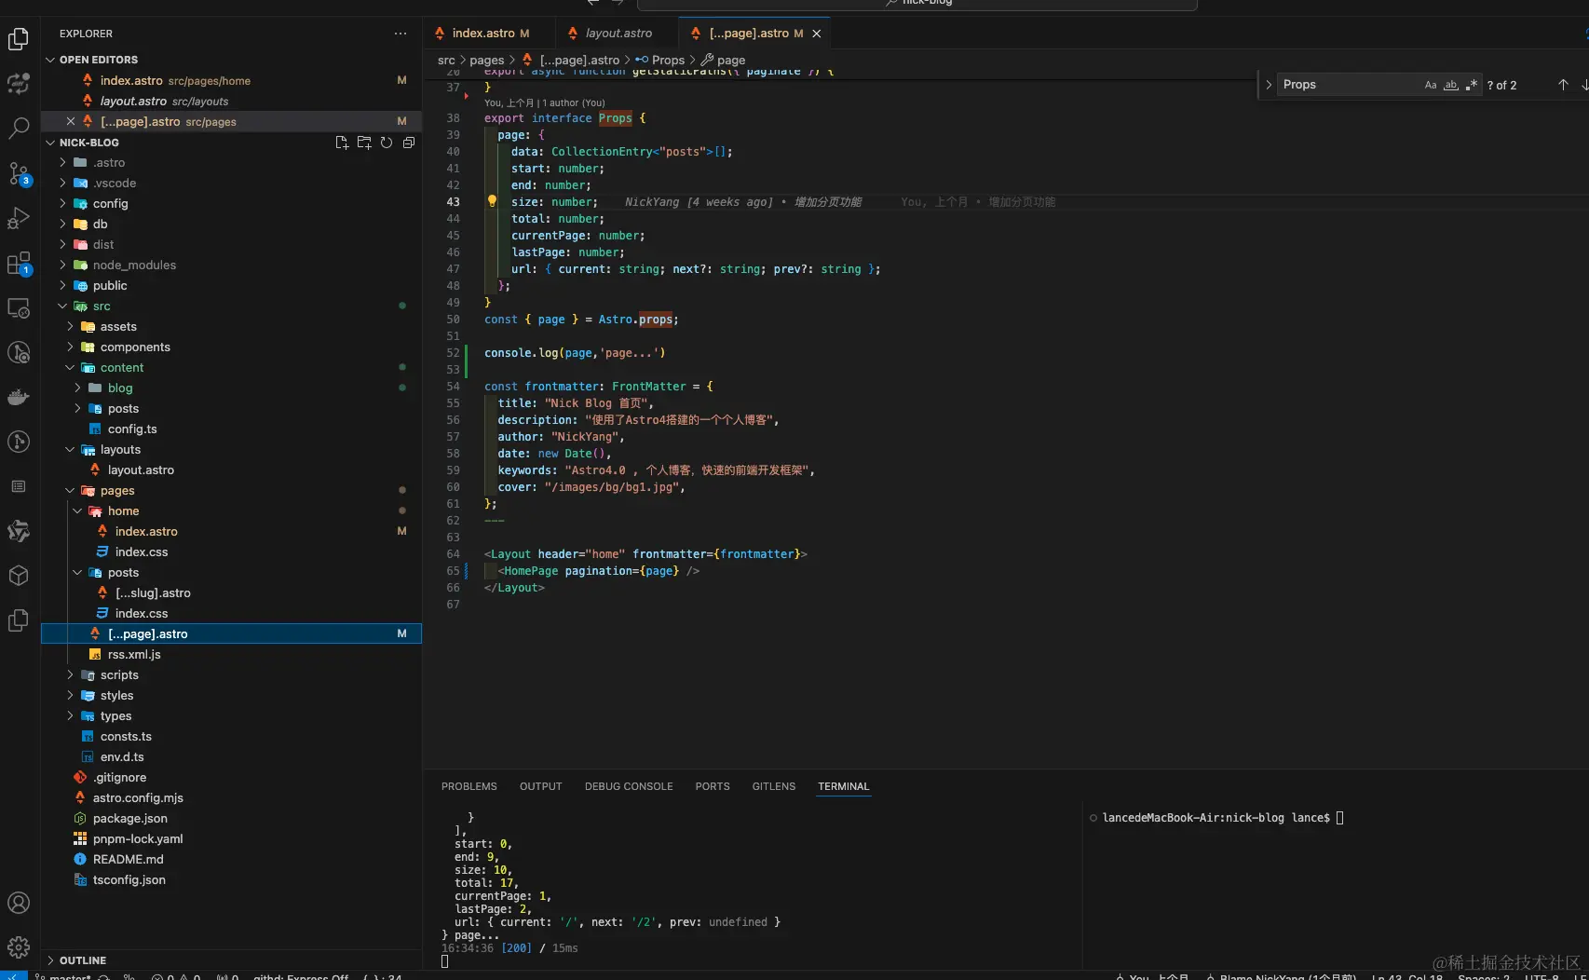This screenshot has width=1589, height=980.
Task: Open the Source Control view
Action: pos(19,173)
